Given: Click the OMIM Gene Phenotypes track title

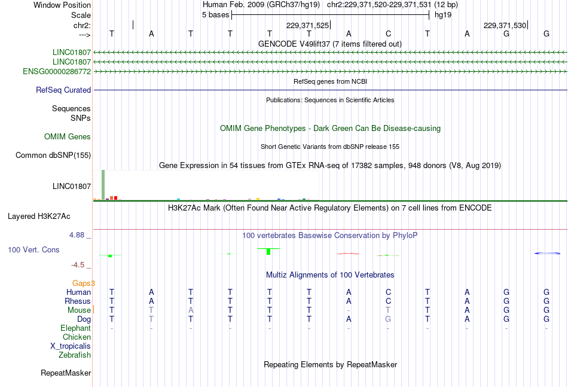Looking at the screenshot, I should pos(331,128).
